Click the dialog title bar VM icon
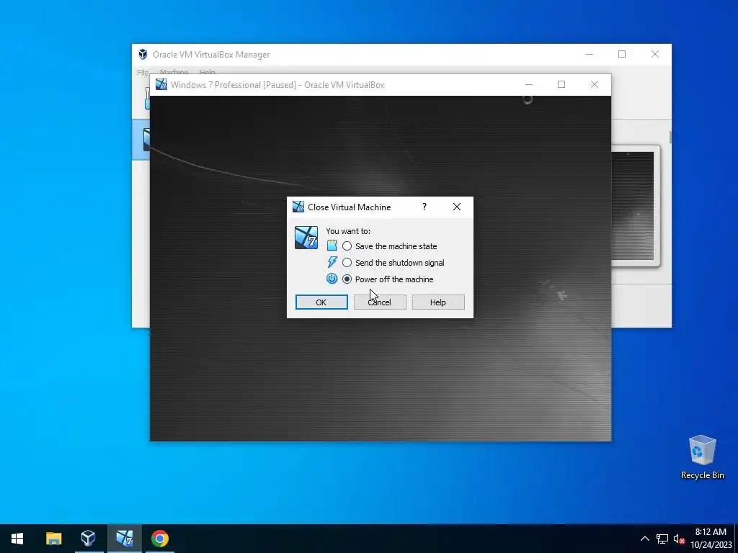Image resolution: width=738 pixels, height=553 pixels. coord(298,207)
